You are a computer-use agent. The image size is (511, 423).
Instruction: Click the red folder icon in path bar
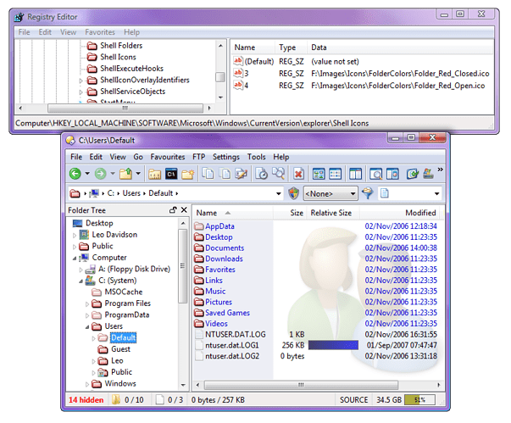click(x=75, y=193)
